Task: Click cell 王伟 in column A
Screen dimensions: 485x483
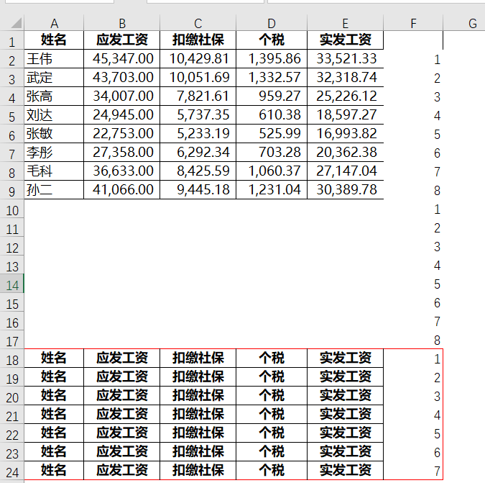Action: (54, 59)
